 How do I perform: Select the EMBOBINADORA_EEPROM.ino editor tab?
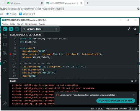[26, 35]
